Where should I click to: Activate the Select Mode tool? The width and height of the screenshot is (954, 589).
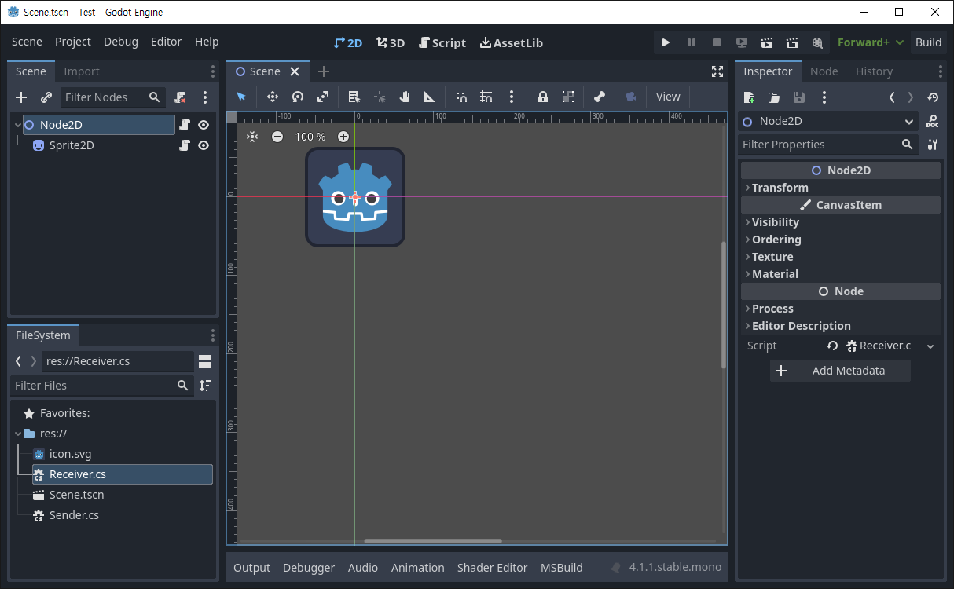tap(241, 97)
